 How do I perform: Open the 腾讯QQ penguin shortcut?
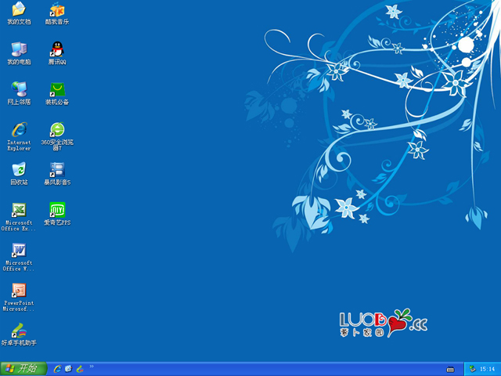57,53
